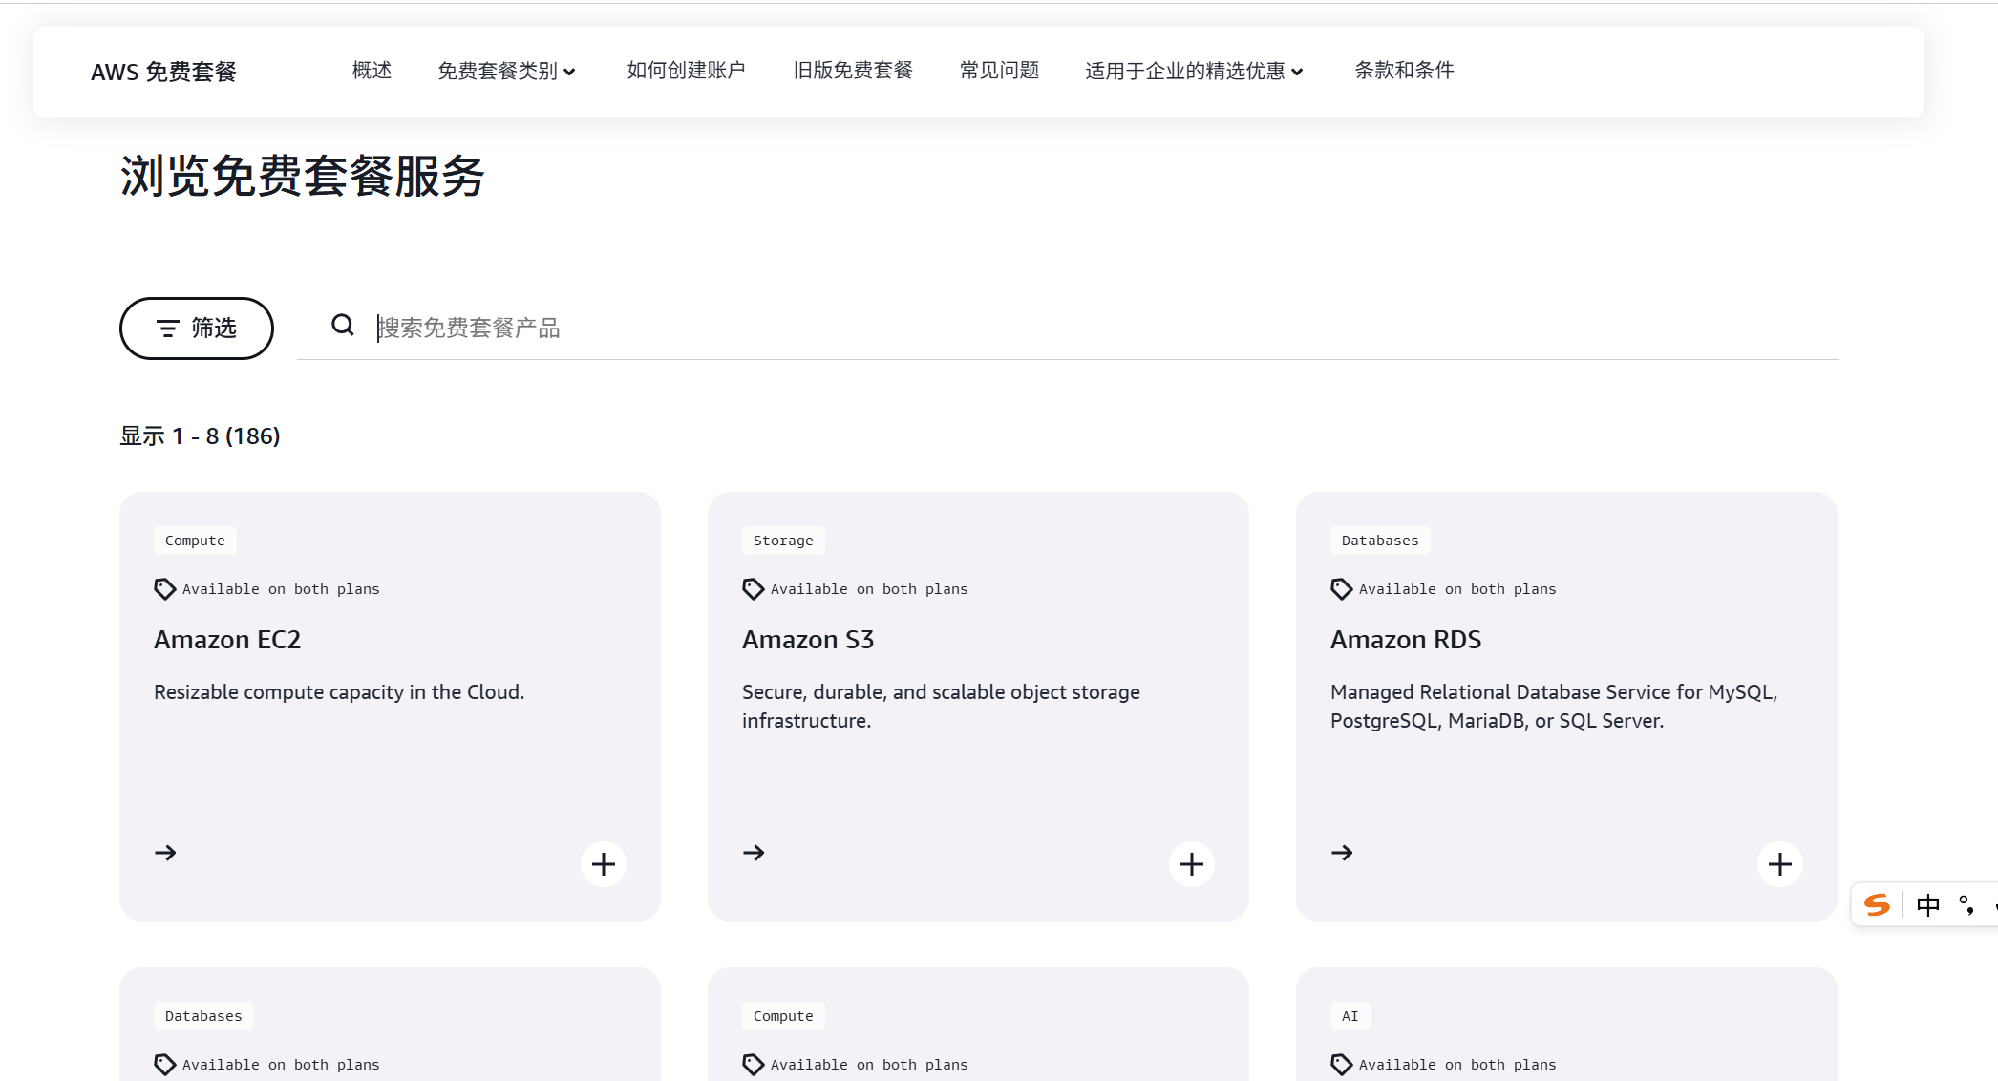Expand Amazon EC2 card with plus icon
1998x1081 pixels.
pos(604,864)
